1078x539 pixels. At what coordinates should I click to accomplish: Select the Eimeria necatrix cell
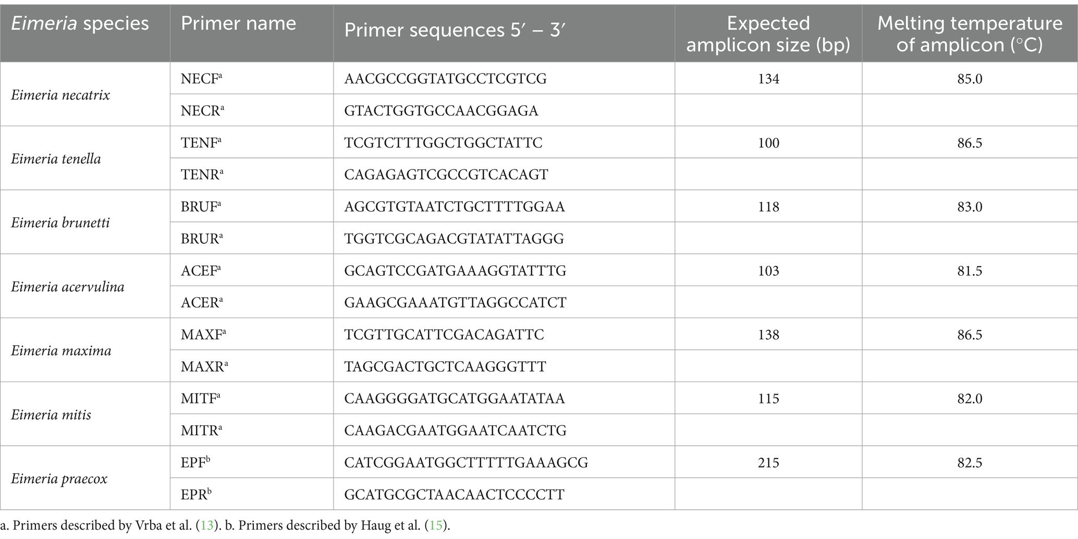[x=85, y=94]
